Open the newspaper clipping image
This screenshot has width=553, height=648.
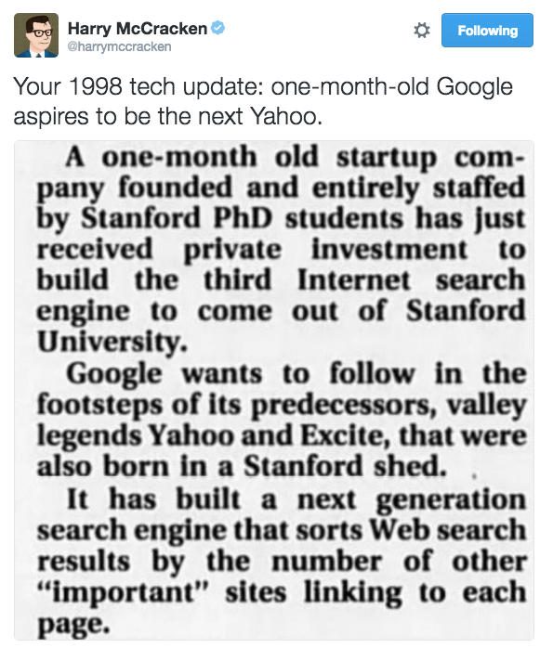274,391
